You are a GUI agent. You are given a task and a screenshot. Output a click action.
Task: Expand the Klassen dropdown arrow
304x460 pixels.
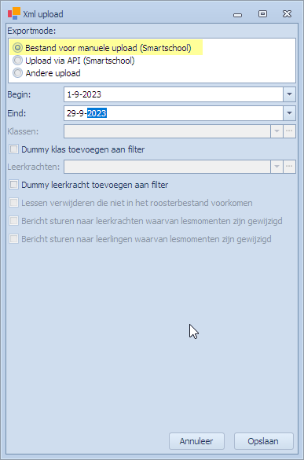click(277, 131)
